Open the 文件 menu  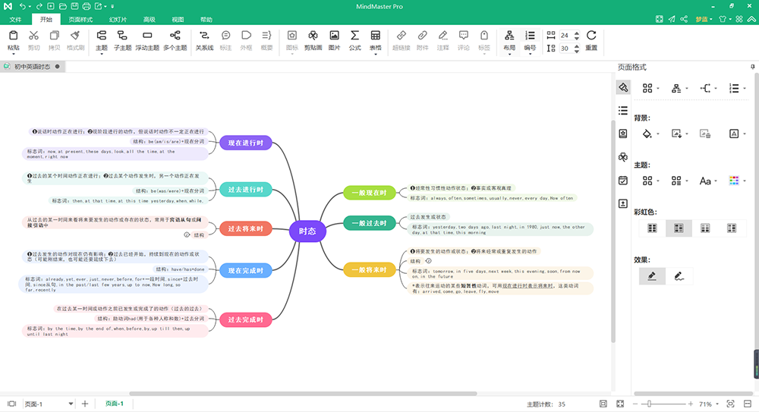pos(15,20)
